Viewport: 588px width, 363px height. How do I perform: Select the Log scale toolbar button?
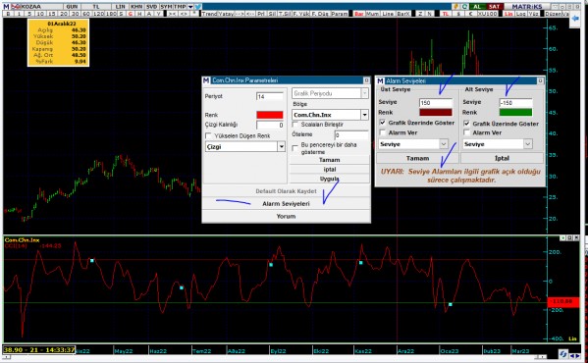click(x=521, y=14)
